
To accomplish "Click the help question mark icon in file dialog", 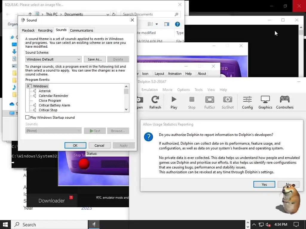I will (x=177, y=24).
